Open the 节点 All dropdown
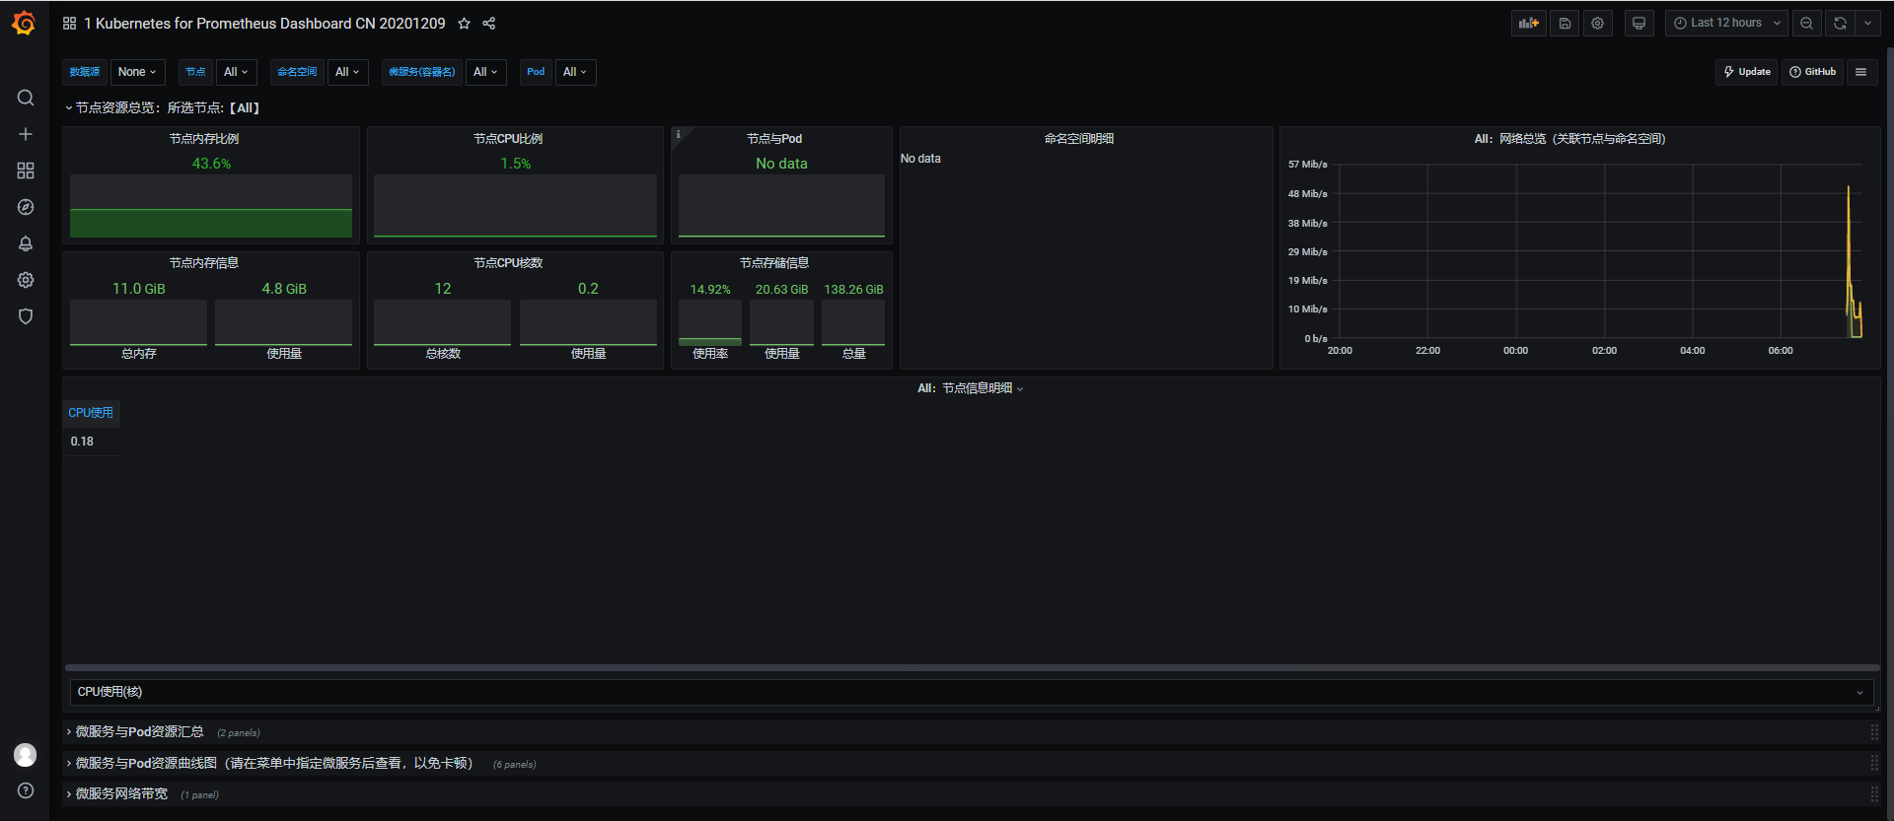The width and height of the screenshot is (1894, 821). coord(237,72)
